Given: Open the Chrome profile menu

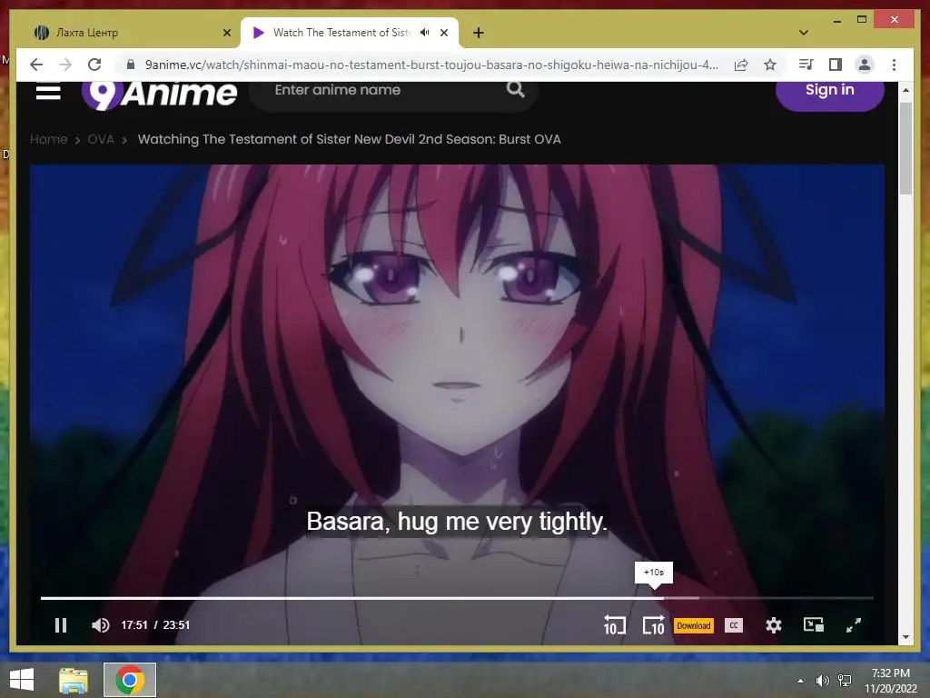Looking at the screenshot, I should (x=865, y=65).
